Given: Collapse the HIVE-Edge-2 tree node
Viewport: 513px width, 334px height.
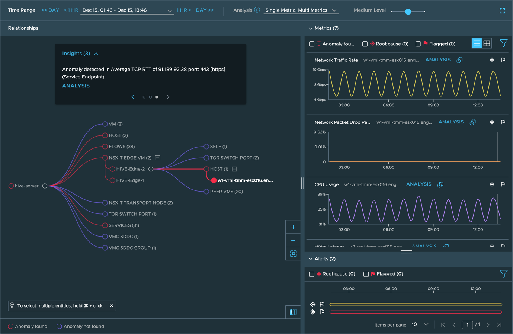Looking at the screenshot, I should (151, 169).
